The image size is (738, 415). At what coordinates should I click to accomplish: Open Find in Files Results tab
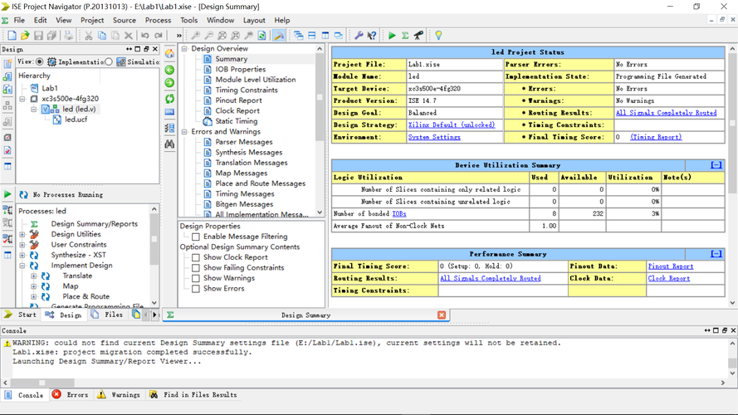click(x=193, y=395)
